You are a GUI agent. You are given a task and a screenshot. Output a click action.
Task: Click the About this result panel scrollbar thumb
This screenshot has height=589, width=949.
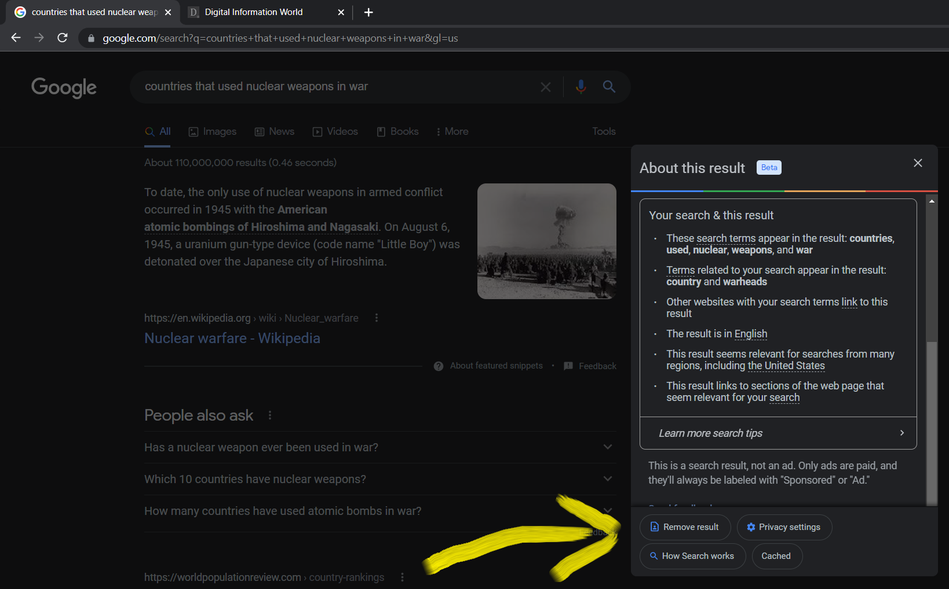tap(932, 423)
